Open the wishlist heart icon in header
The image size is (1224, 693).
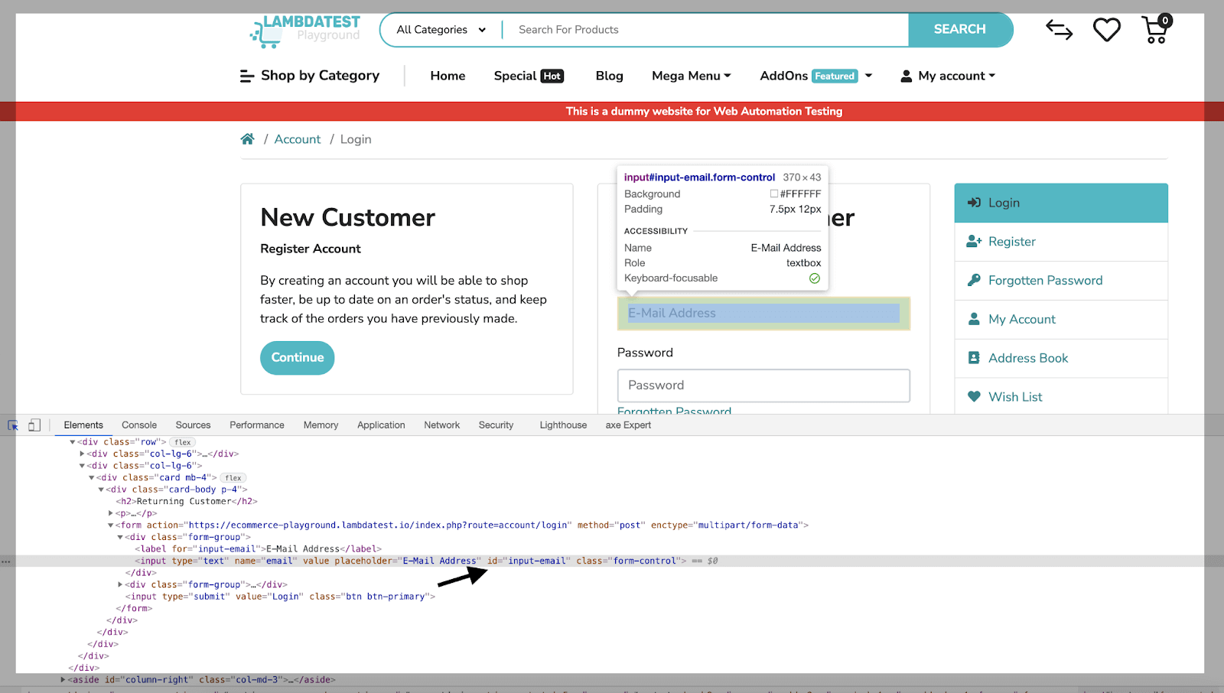[1106, 30]
